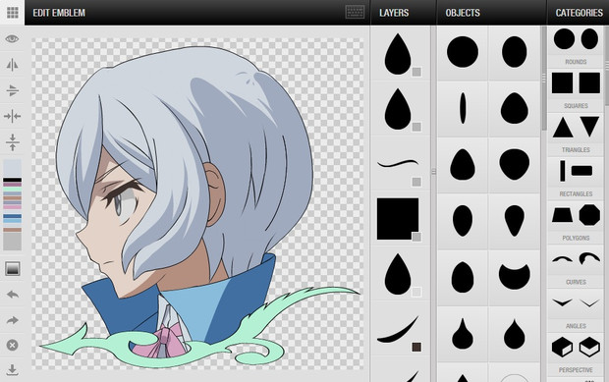Open color swatch of square layer
Viewport: 609px width, 382px height.
click(416, 237)
